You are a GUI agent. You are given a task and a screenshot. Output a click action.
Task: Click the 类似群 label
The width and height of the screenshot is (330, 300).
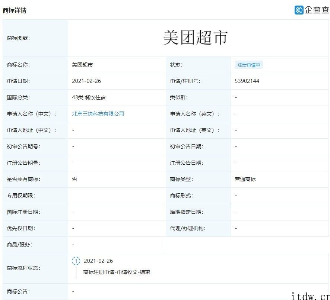tap(179, 97)
